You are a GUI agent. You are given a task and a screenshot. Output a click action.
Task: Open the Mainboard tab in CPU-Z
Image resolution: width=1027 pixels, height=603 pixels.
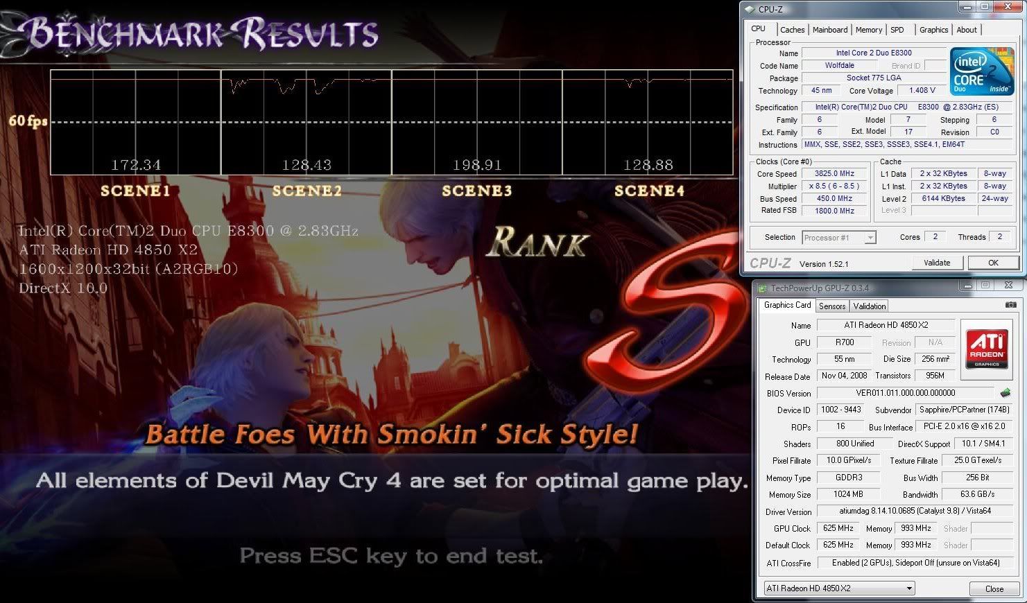click(x=830, y=30)
